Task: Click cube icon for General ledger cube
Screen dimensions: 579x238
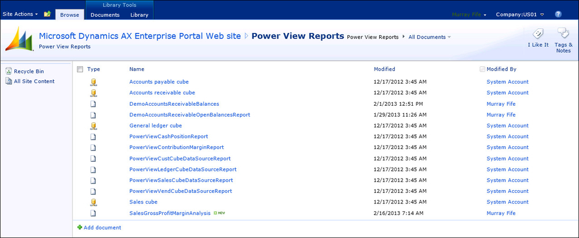Action: [93, 125]
